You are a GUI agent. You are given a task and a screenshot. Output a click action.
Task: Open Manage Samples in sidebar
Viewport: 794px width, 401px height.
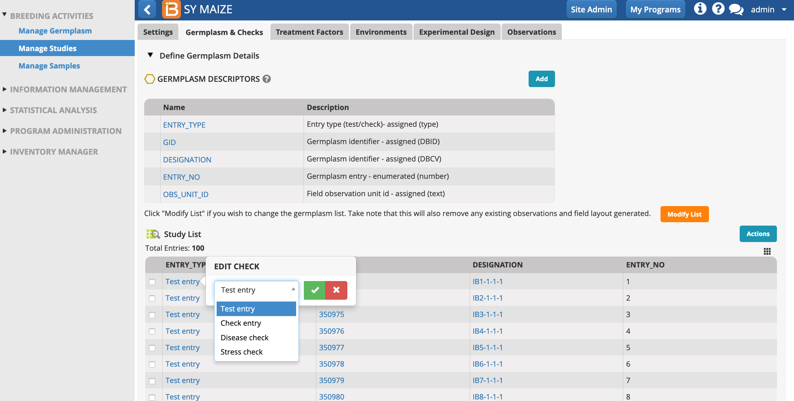(49, 66)
